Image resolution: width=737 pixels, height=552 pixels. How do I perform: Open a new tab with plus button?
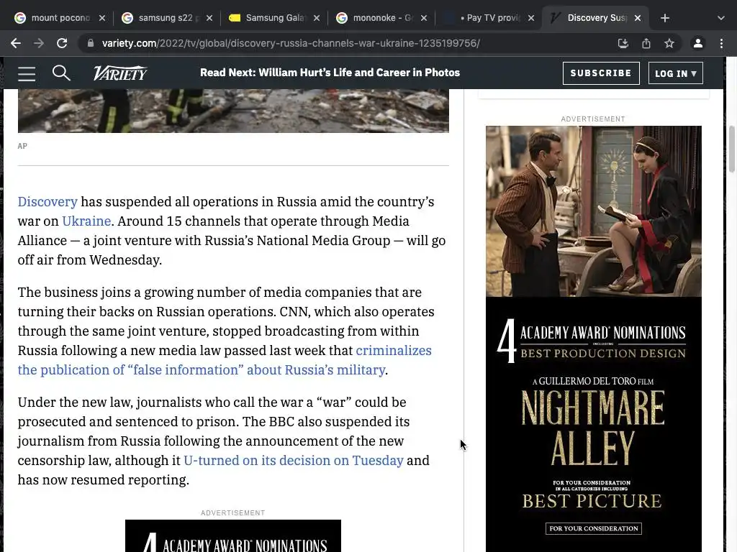[x=664, y=18]
